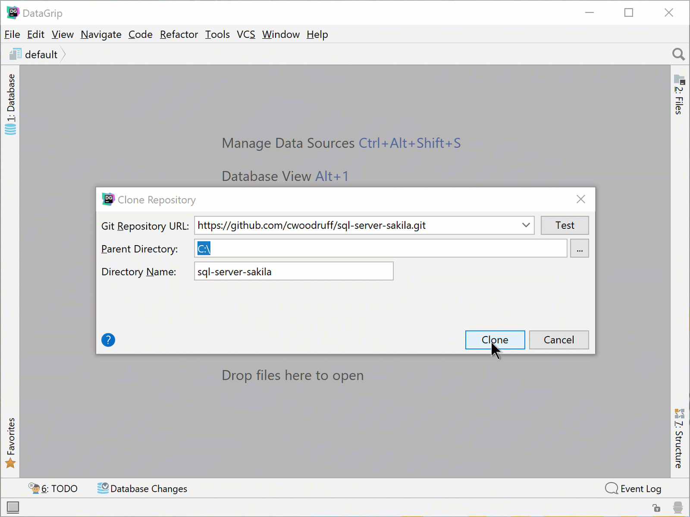Click the Parent Directory input field

[380, 249]
